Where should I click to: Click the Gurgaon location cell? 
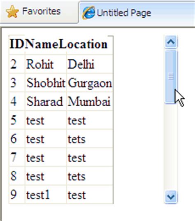pos(90,83)
